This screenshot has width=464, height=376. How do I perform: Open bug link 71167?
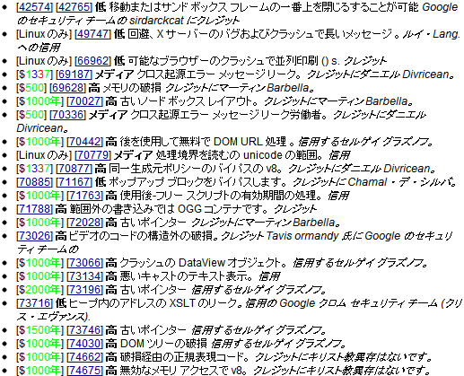pos(74,182)
